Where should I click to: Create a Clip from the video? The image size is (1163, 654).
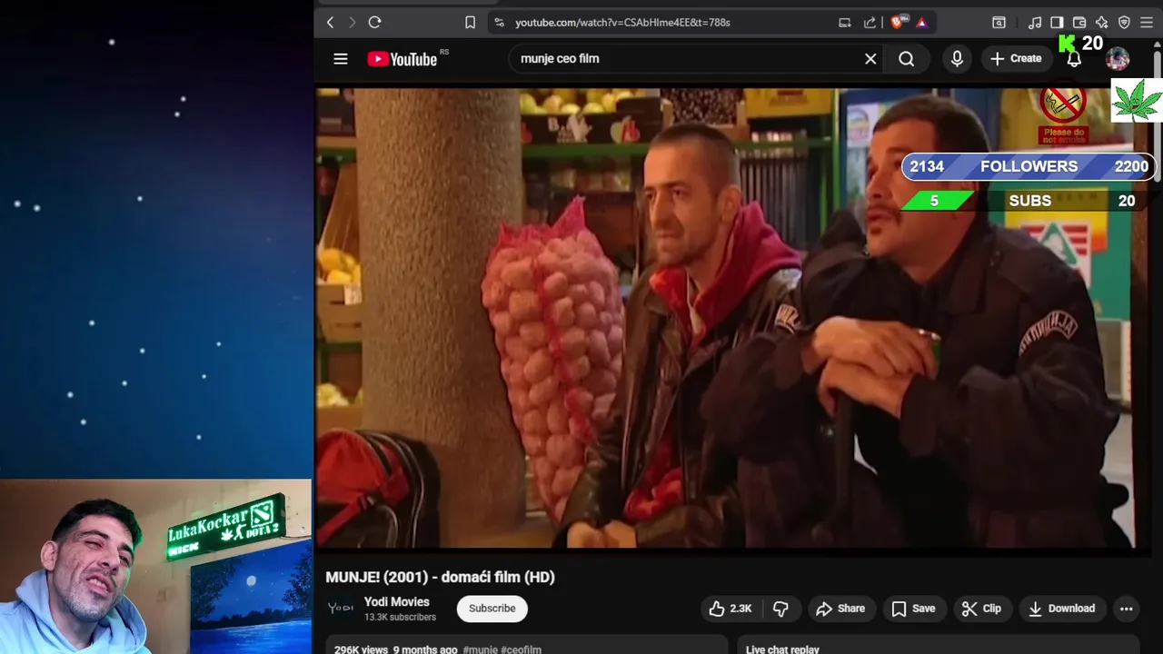click(981, 609)
